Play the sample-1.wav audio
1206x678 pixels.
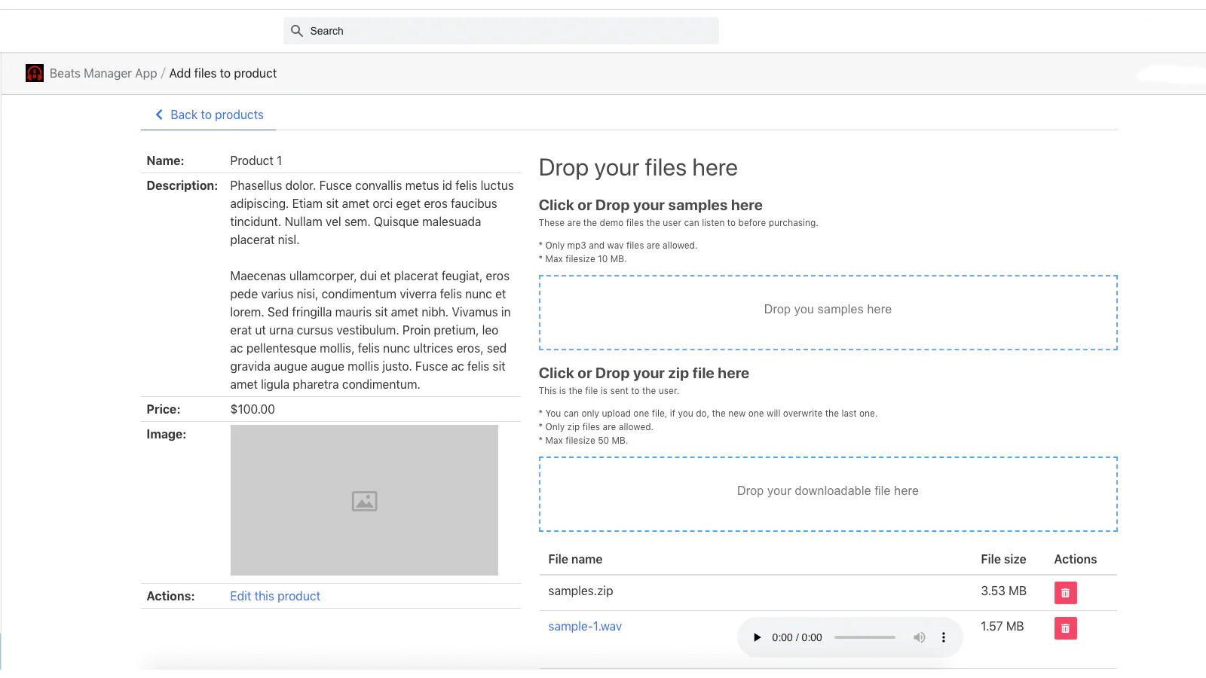click(x=757, y=637)
